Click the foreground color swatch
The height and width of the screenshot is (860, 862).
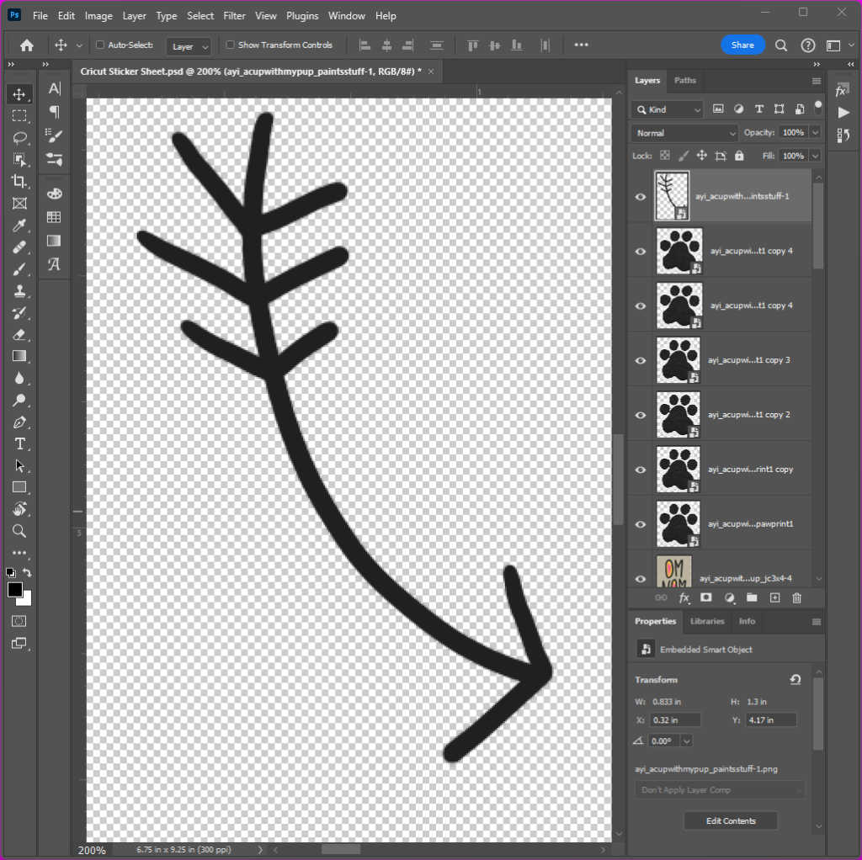coord(15,590)
